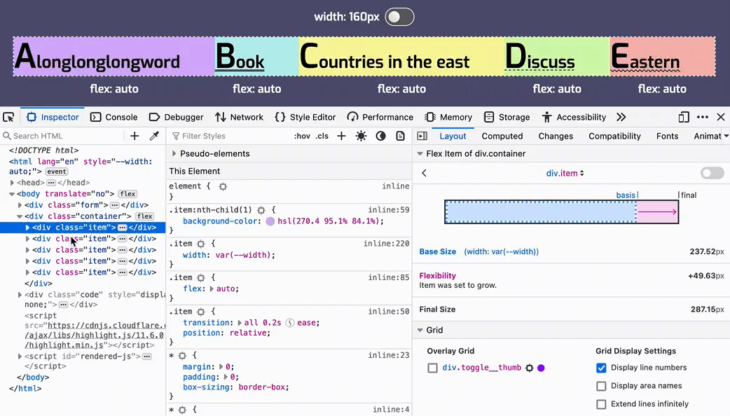Viewport: 730px width, 416px height.
Task: Expand the Pseudo-elements section
Action: point(174,153)
